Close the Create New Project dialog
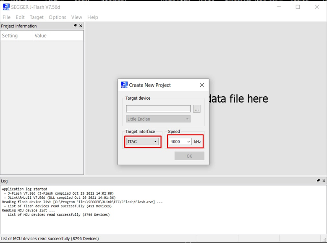 pyautogui.click(x=202, y=85)
